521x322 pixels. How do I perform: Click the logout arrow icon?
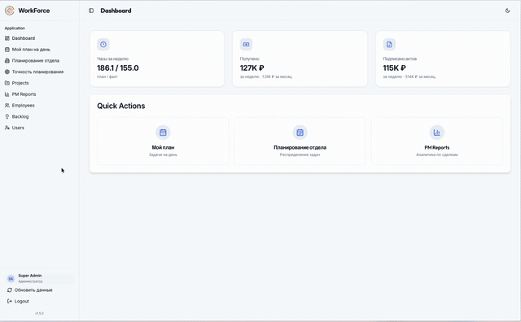coord(10,301)
